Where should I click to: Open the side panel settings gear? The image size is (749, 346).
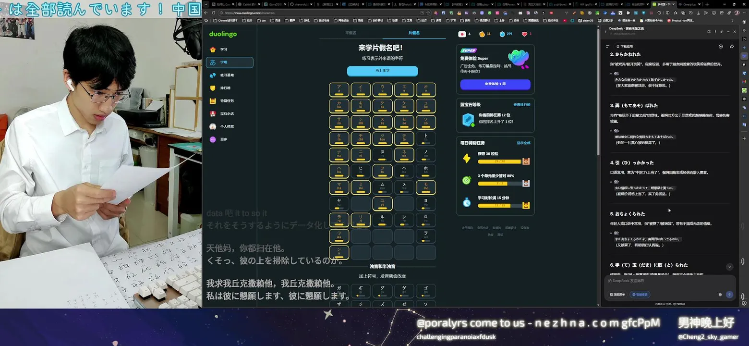click(x=744, y=303)
